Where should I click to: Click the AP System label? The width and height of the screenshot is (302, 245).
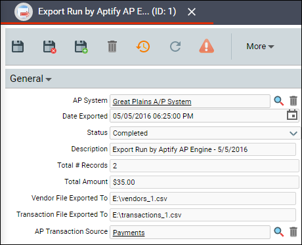pyautogui.click(x=90, y=100)
